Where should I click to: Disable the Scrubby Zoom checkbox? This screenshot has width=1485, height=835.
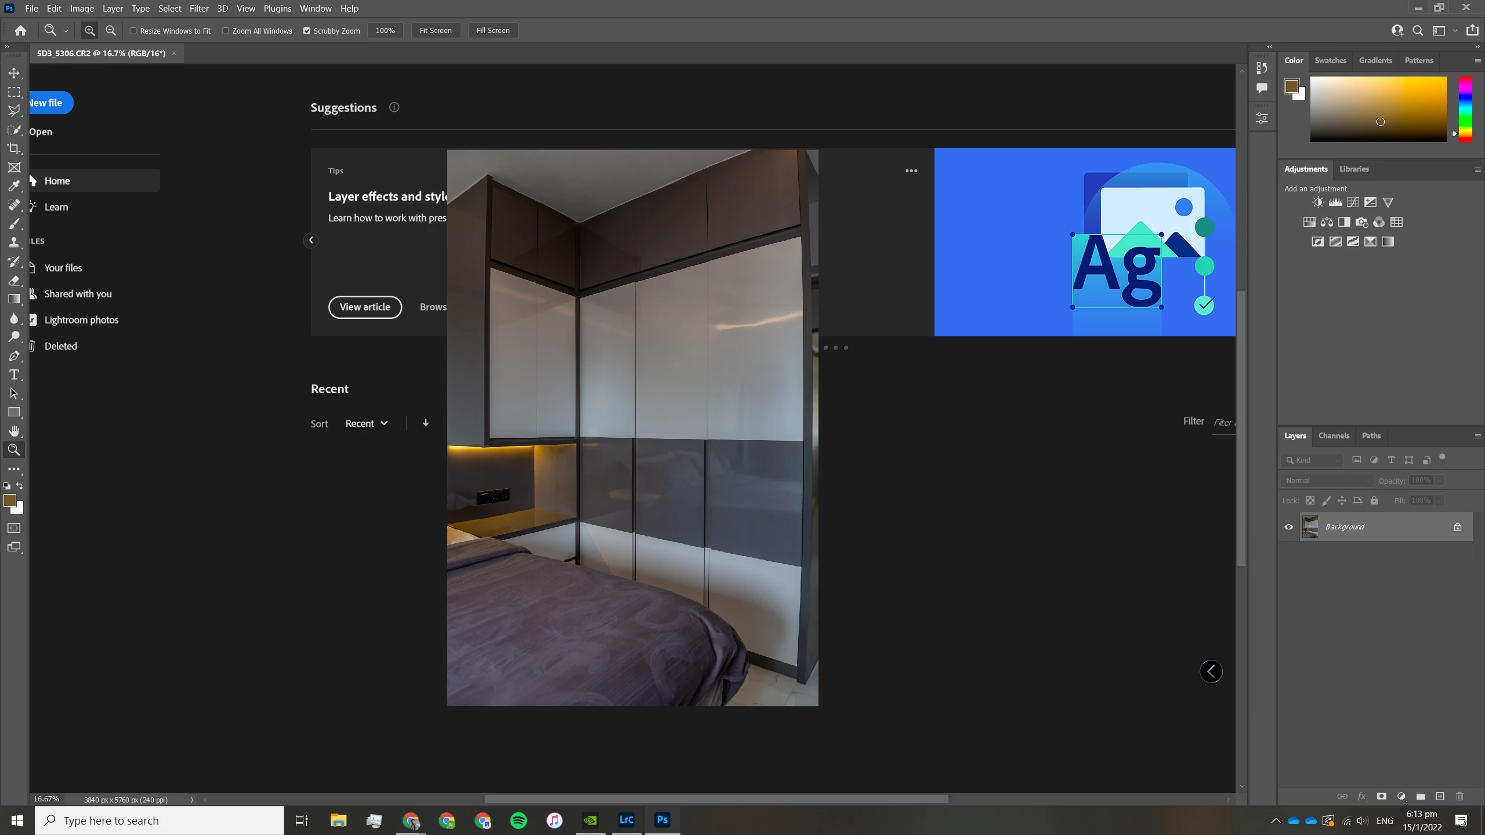[x=307, y=31]
